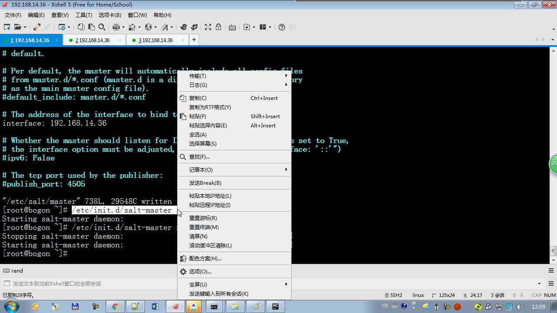Choose 选择屏幕(S) in context menu
This screenshot has height=313, width=557.
tap(234, 143)
